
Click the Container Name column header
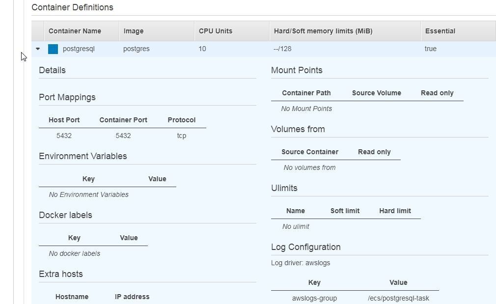coord(75,31)
